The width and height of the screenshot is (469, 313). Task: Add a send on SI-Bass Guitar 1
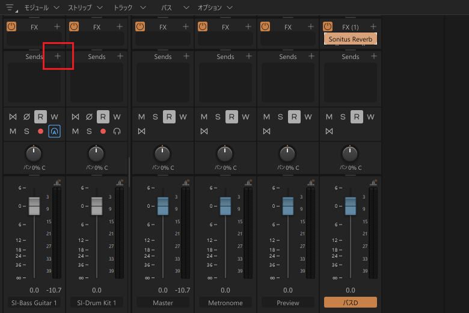[58, 56]
